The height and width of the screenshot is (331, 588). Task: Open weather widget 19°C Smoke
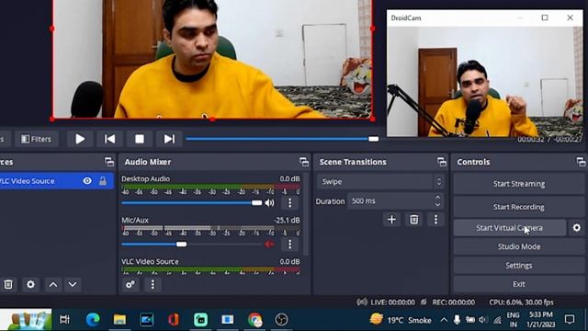click(x=401, y=320)
